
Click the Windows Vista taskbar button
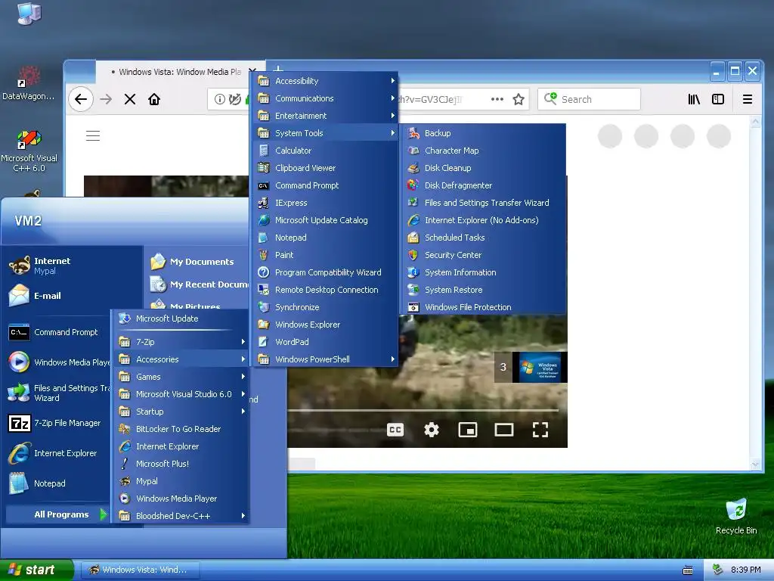pos(140,570)
